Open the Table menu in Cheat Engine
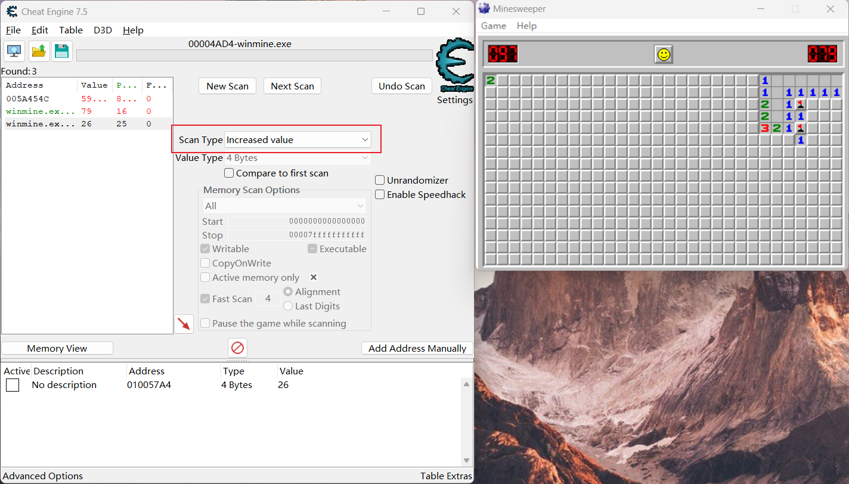Viewport: 849px width, 484px height. [x=71, y=30]
